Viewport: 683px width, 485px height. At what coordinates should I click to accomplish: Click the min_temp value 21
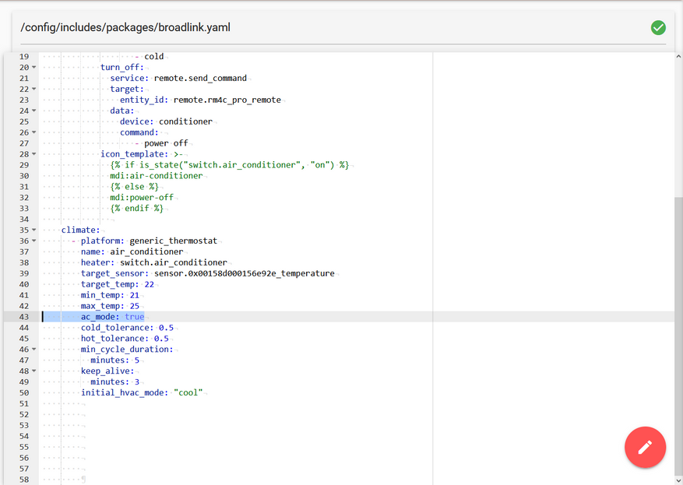[135, 295]
